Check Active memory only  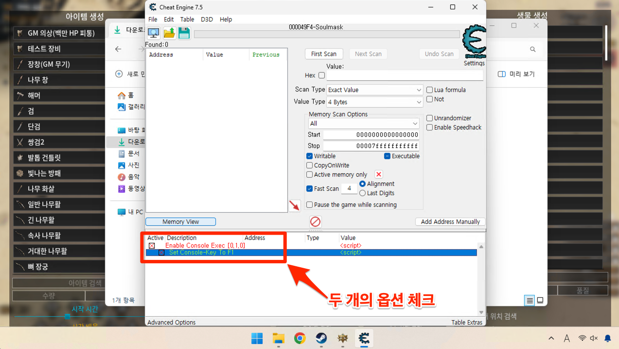point(309,174)
